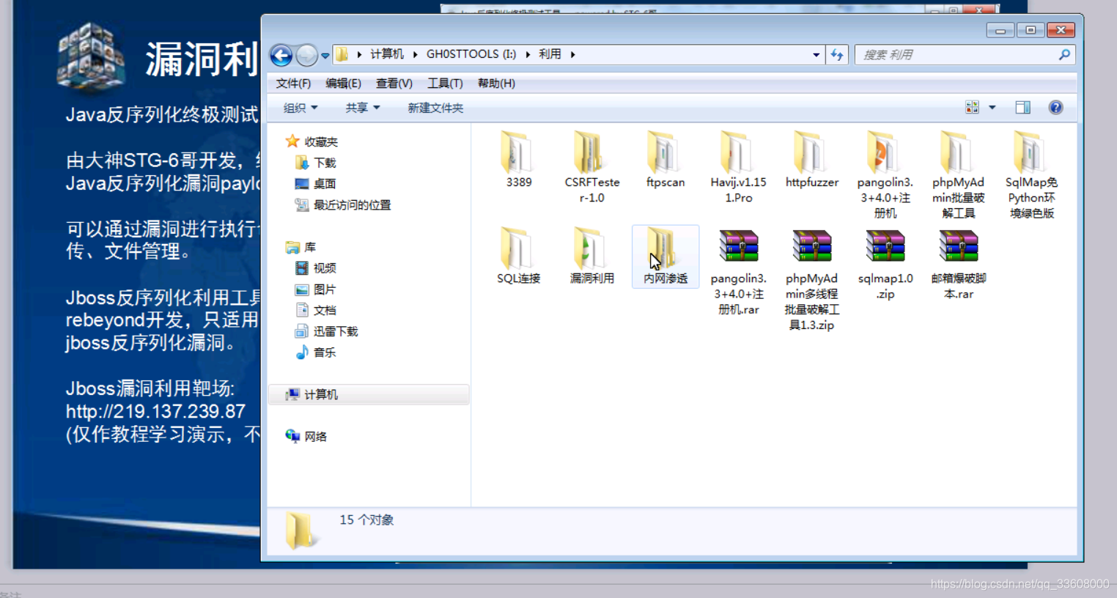This screenshot has height=598, width=1117.
Task: Click the Help question mark icon
Action: point(1055,107)
